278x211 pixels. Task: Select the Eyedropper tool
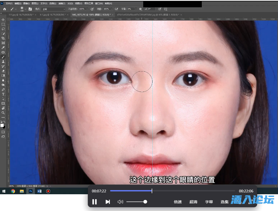[3, 48]
